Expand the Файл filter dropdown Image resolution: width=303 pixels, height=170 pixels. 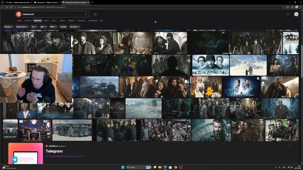tap(53, 27)
